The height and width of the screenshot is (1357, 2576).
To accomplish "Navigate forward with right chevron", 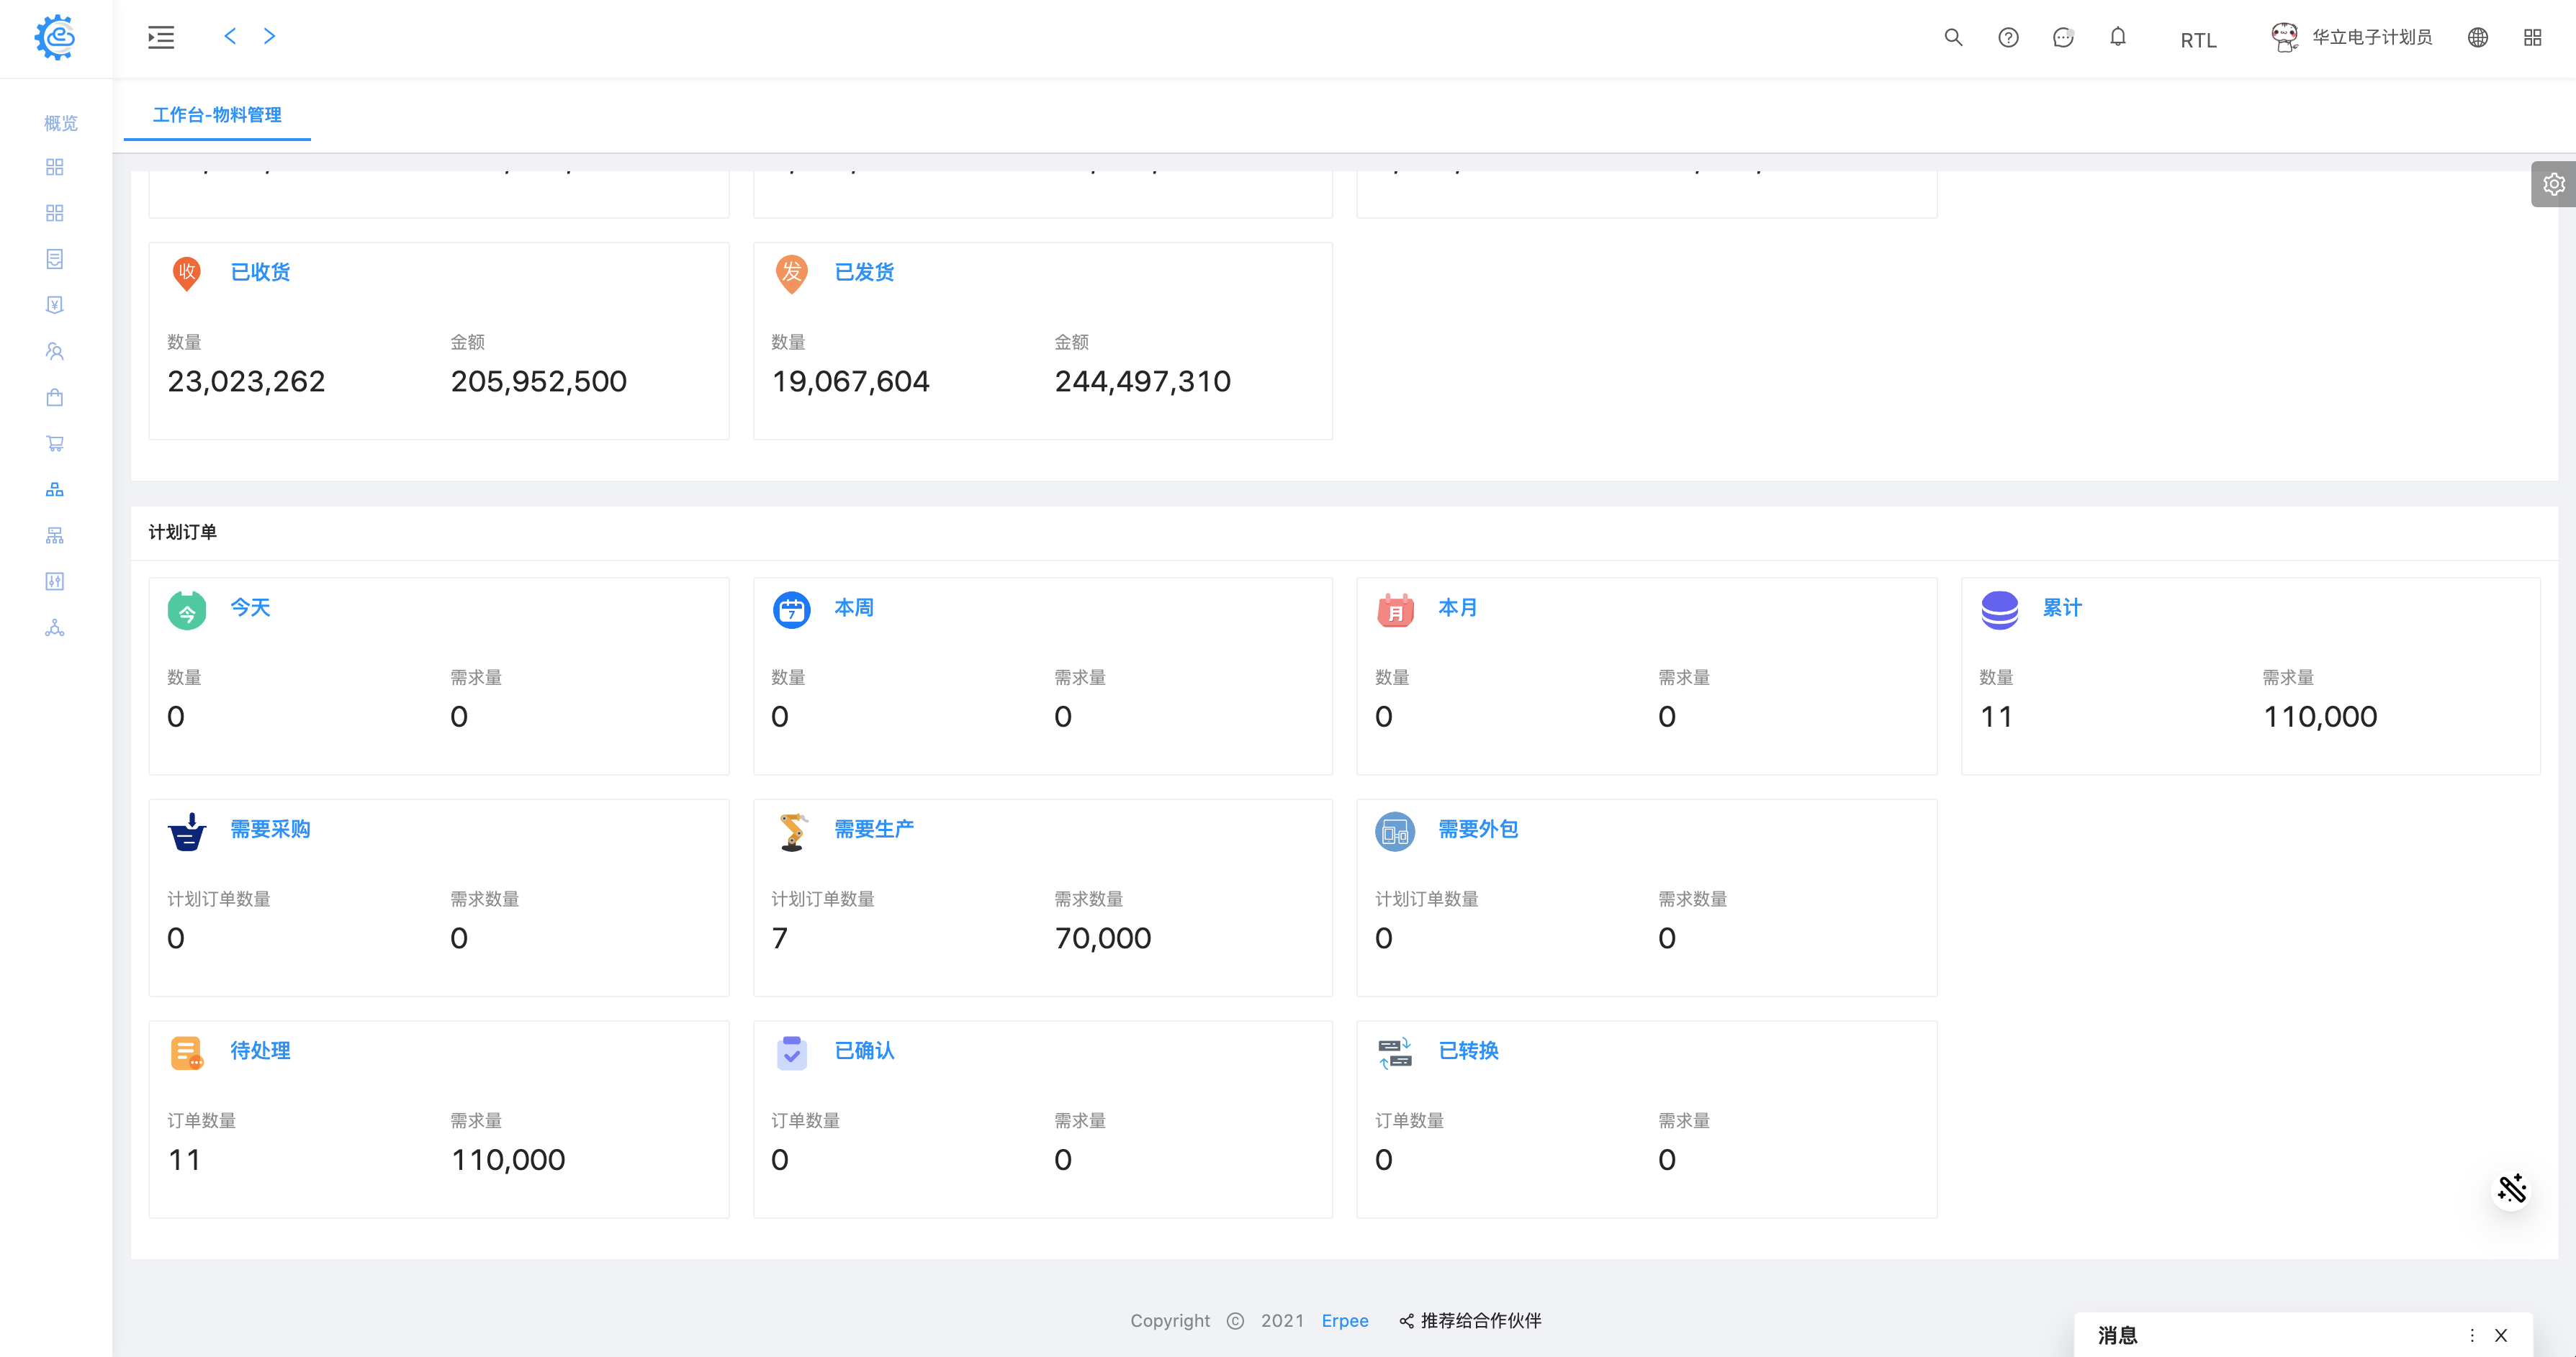I will 269,37.
